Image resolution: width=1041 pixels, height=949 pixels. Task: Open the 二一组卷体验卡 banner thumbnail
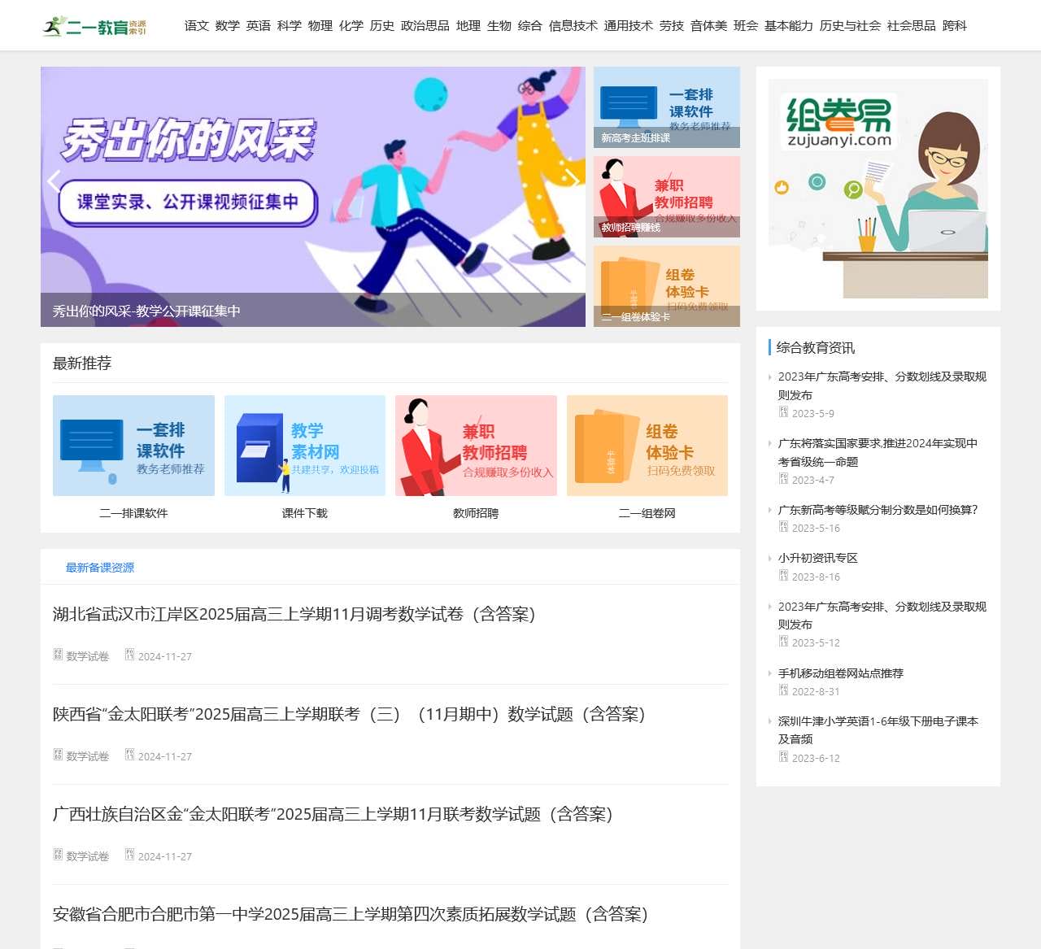[x=667, y=286]
